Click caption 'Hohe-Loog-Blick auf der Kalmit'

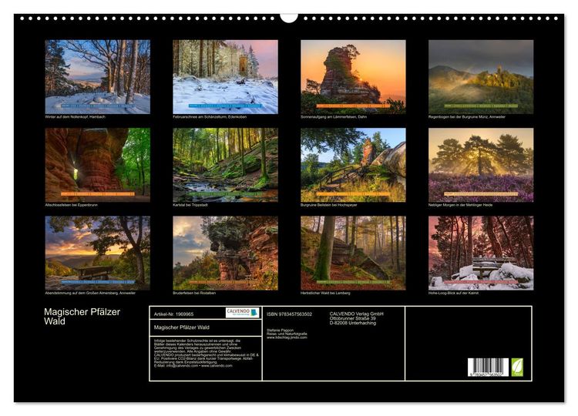tap(453, 293)
